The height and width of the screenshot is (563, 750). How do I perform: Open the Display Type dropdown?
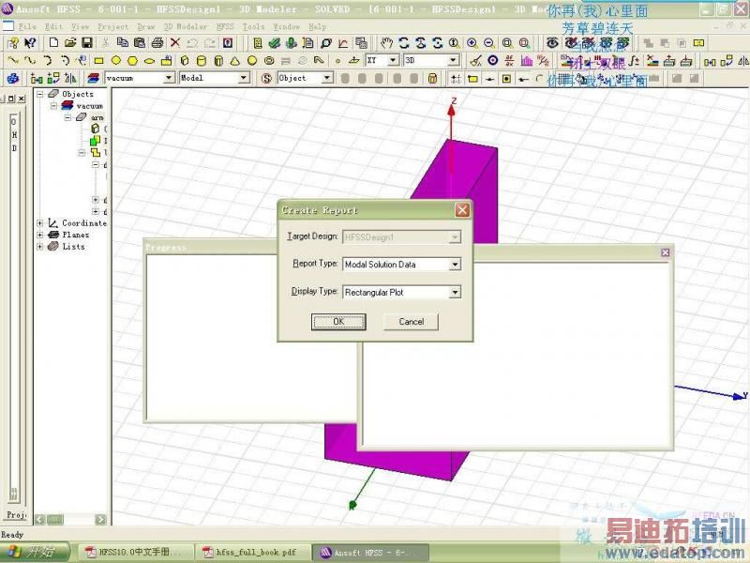[x=455, y=292]
